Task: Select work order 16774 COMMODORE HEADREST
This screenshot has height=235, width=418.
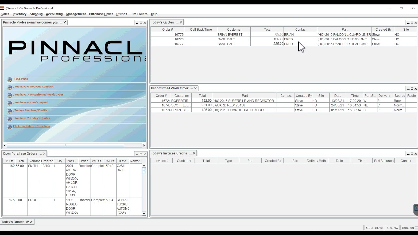Action: [283, 110]
